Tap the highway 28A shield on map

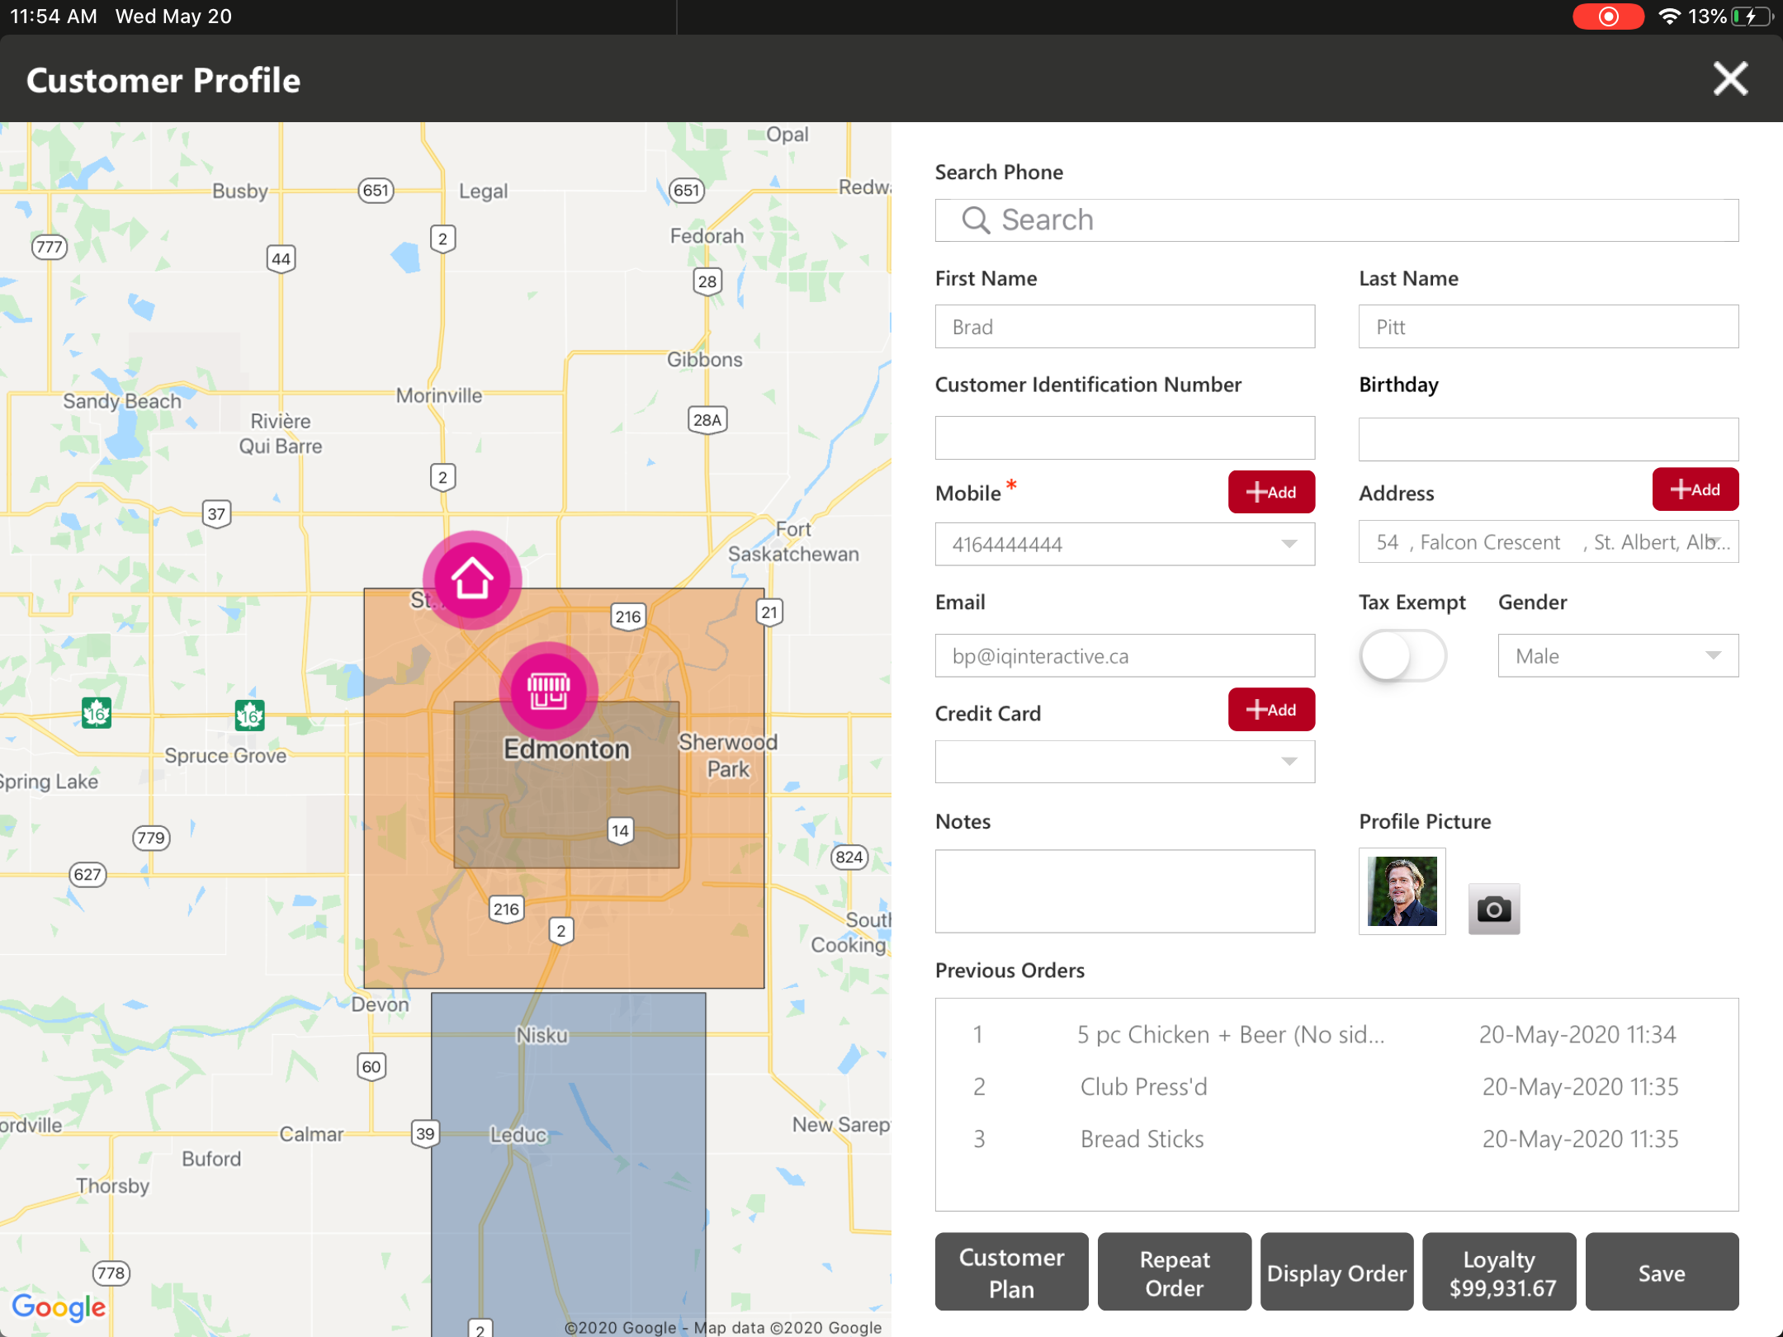point(707,420)
